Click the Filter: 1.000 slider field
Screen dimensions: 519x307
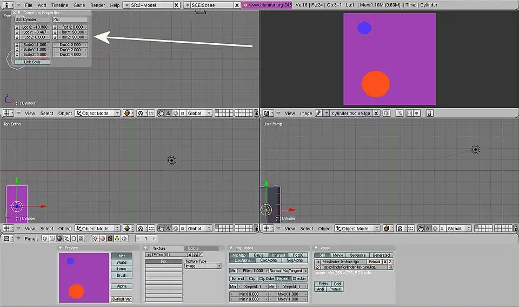point(254,270)
